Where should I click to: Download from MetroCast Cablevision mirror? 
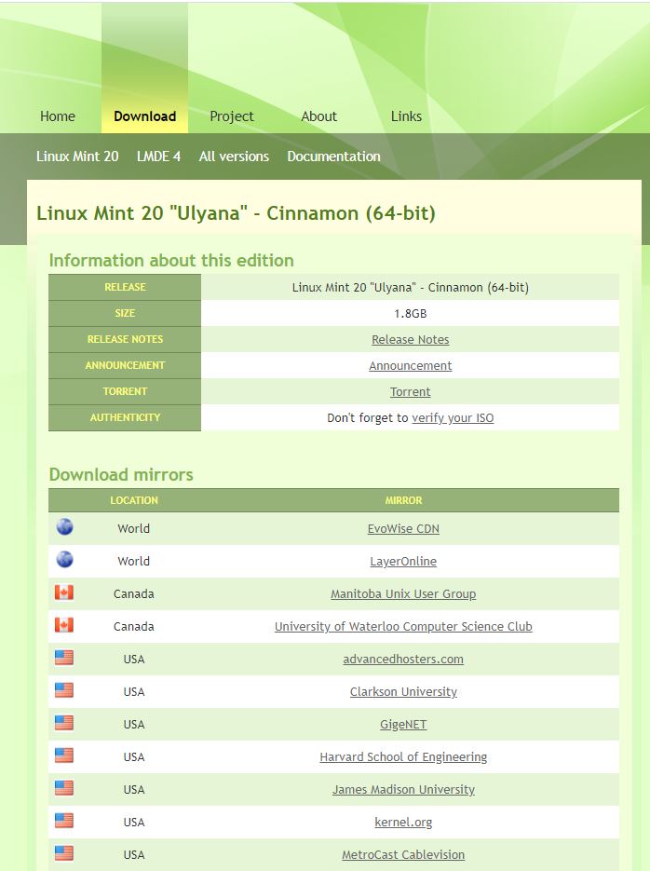(403, 855)
